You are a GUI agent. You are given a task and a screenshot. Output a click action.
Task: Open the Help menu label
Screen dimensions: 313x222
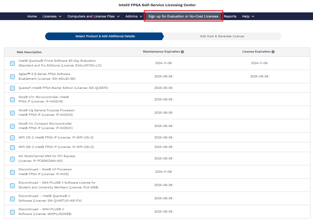pyautogui.click(x=246, y=16)
